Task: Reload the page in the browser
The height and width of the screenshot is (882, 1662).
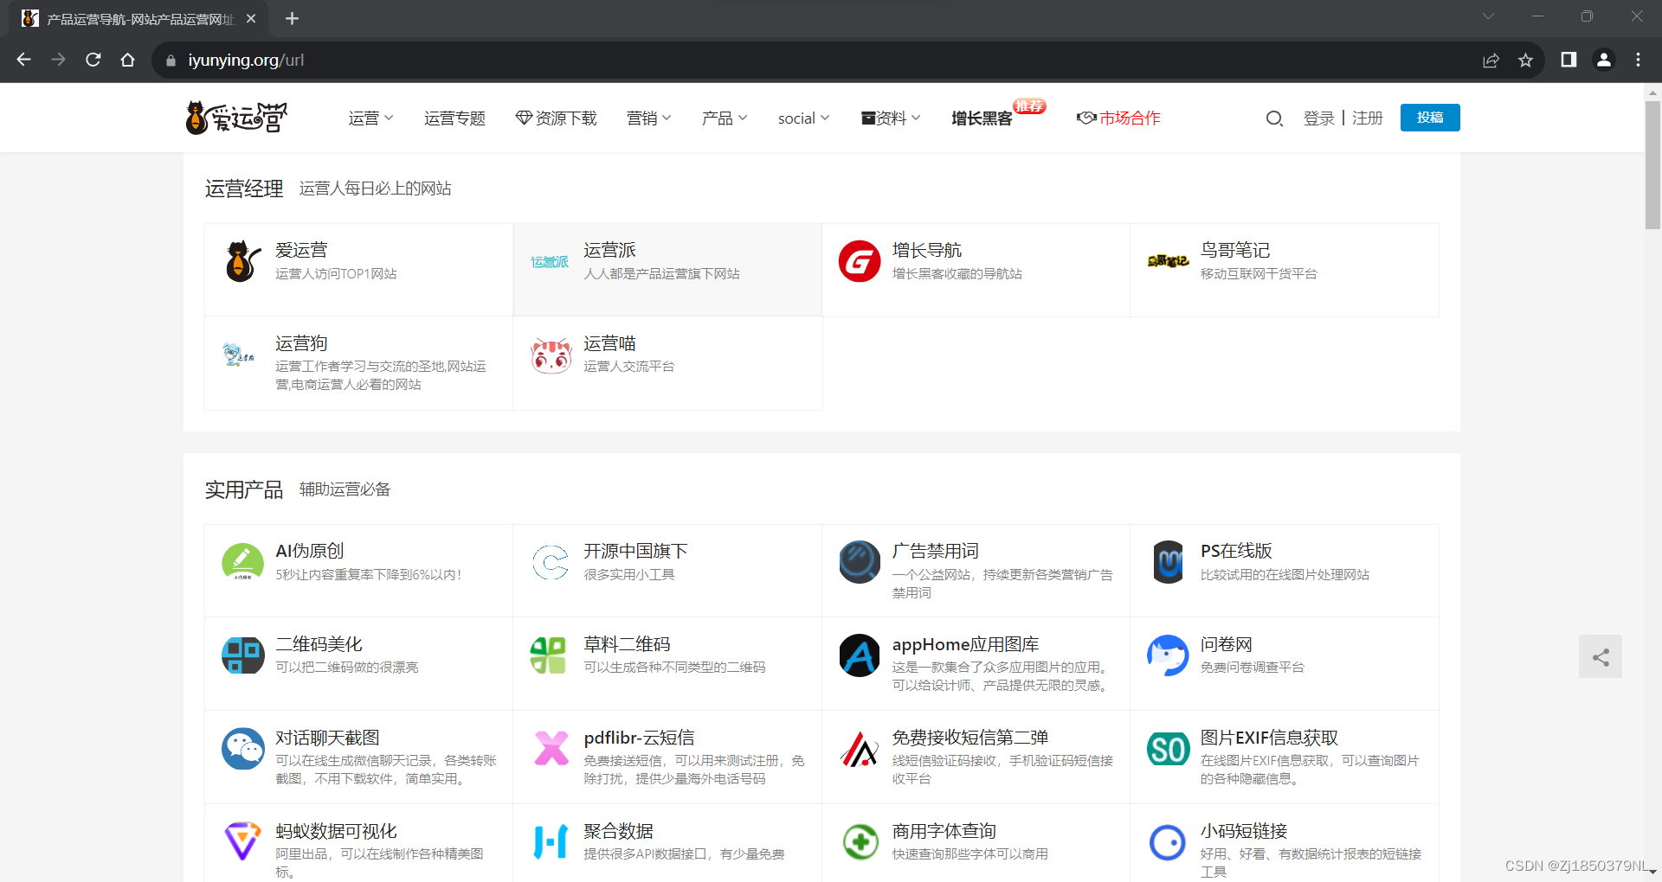Action: click(93, 60)
